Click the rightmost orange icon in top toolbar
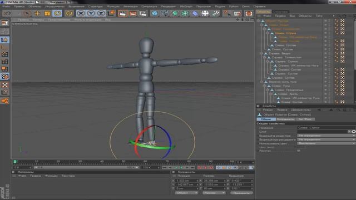The image size is (356, 200). pos(249,13)
